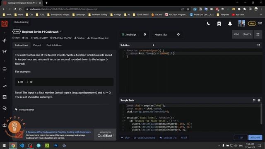This screenshot has height=149, width=265.
Task: Open the Chat sidebar icon
Action: [5, 97]
